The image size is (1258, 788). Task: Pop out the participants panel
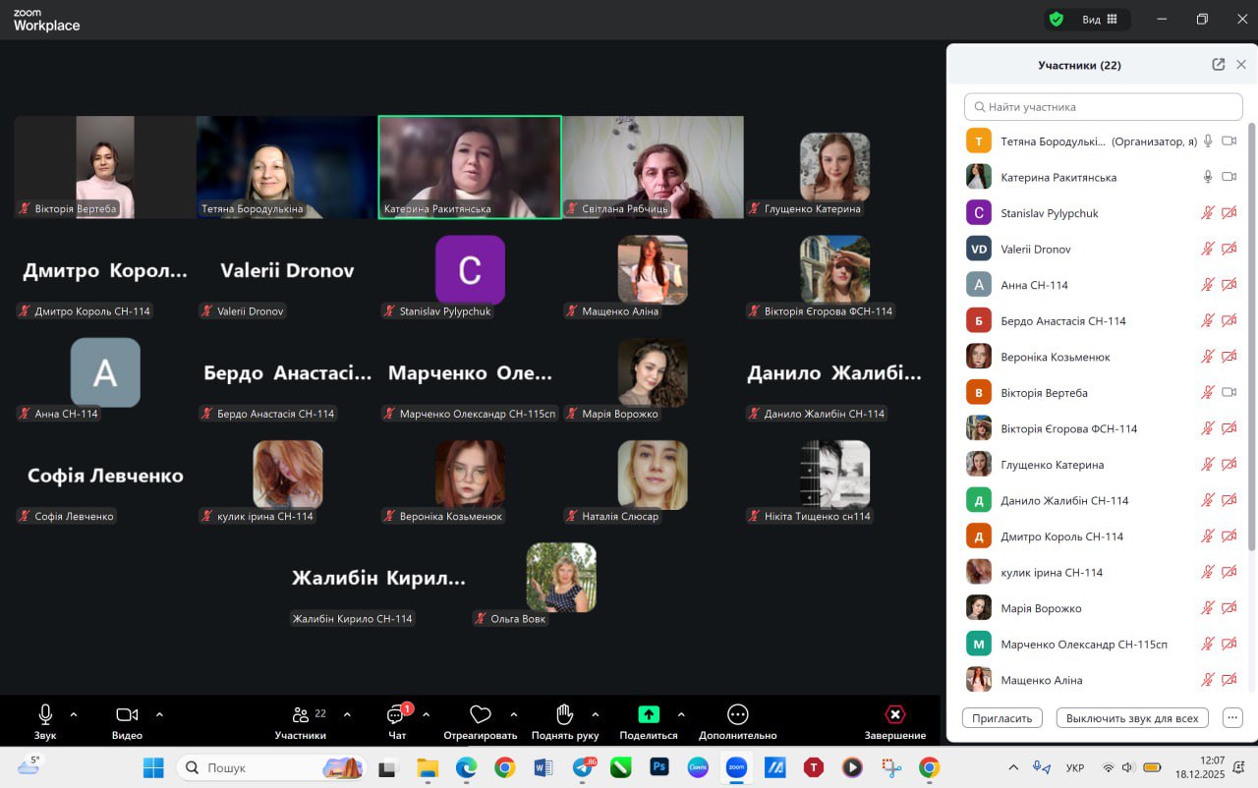1218,65
